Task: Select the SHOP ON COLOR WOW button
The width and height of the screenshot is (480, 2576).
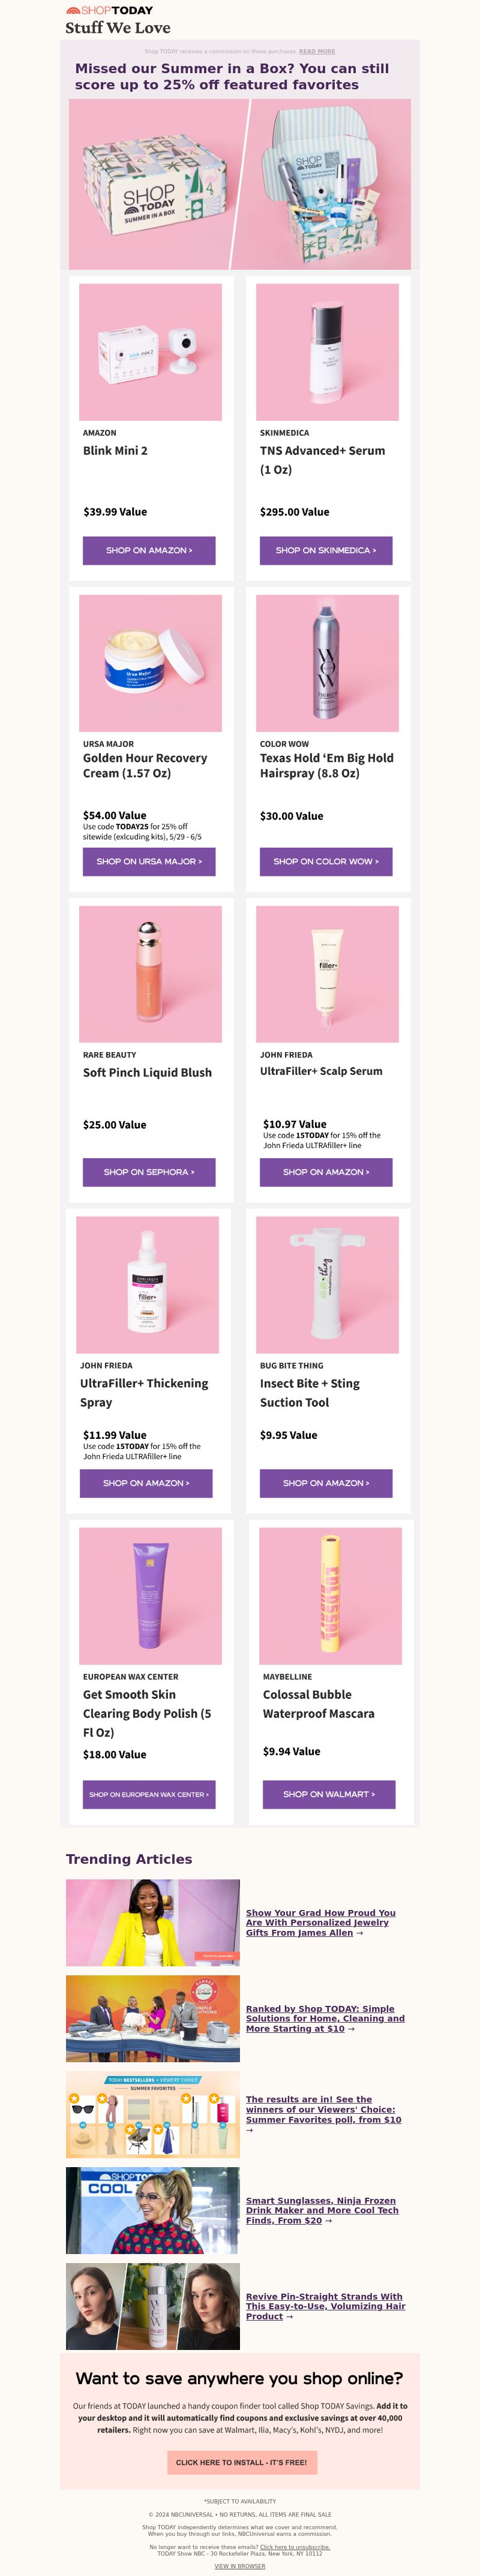Action: [x=326, y=861]
